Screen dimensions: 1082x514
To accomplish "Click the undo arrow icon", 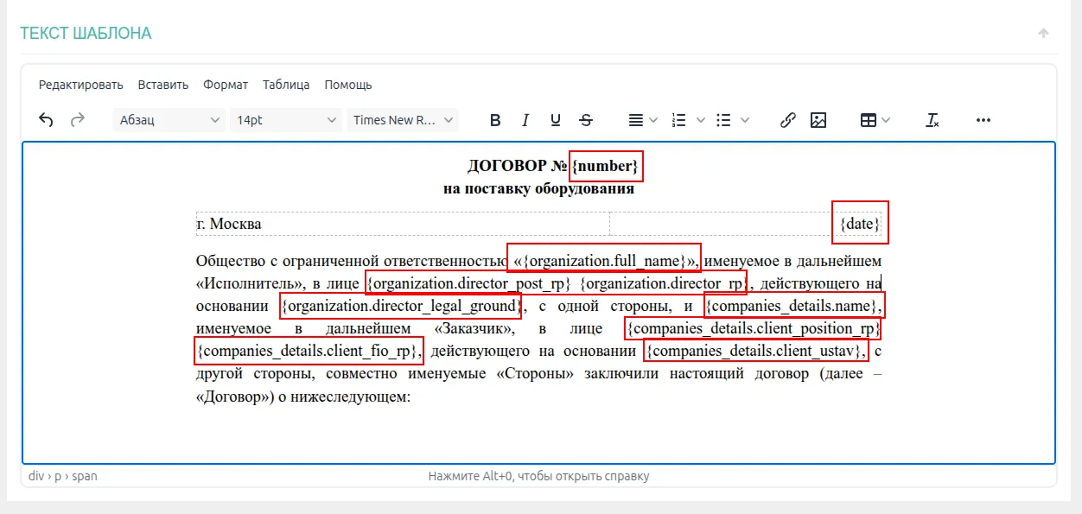I will pos(47,120).
